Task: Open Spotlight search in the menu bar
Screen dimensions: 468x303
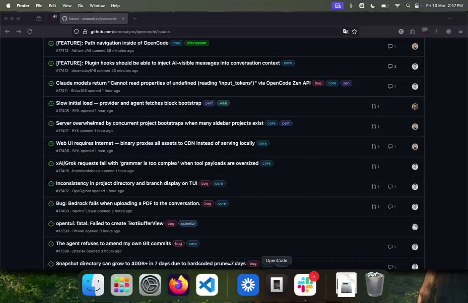Action: 408,5
